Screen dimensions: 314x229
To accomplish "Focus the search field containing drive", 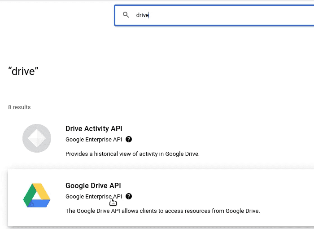I will coord(214,15).
